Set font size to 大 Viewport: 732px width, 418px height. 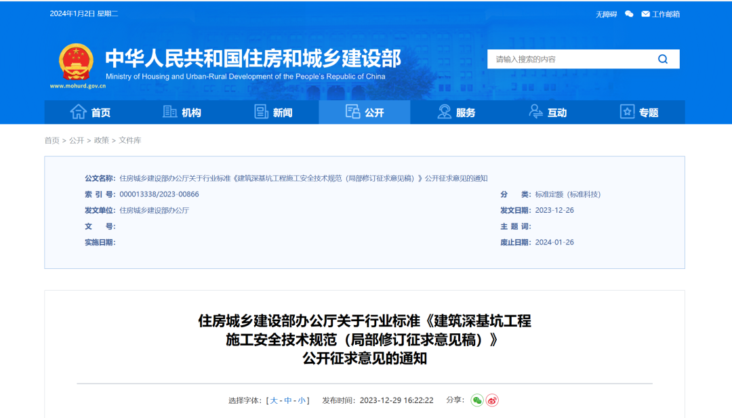(x=274, y=400)
